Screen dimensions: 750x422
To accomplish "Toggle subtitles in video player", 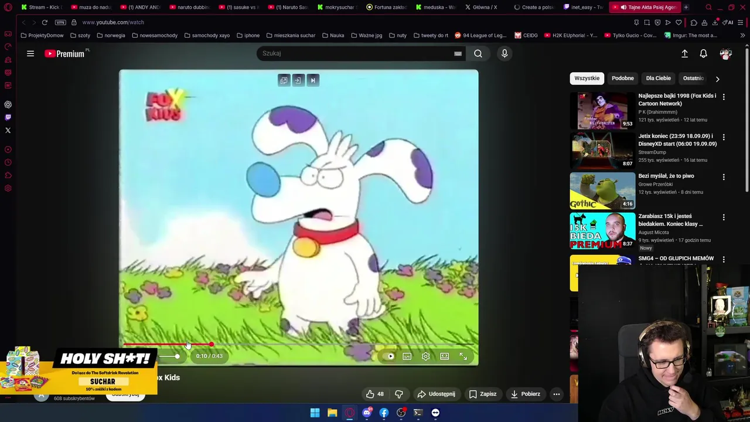I will point(407,356).
